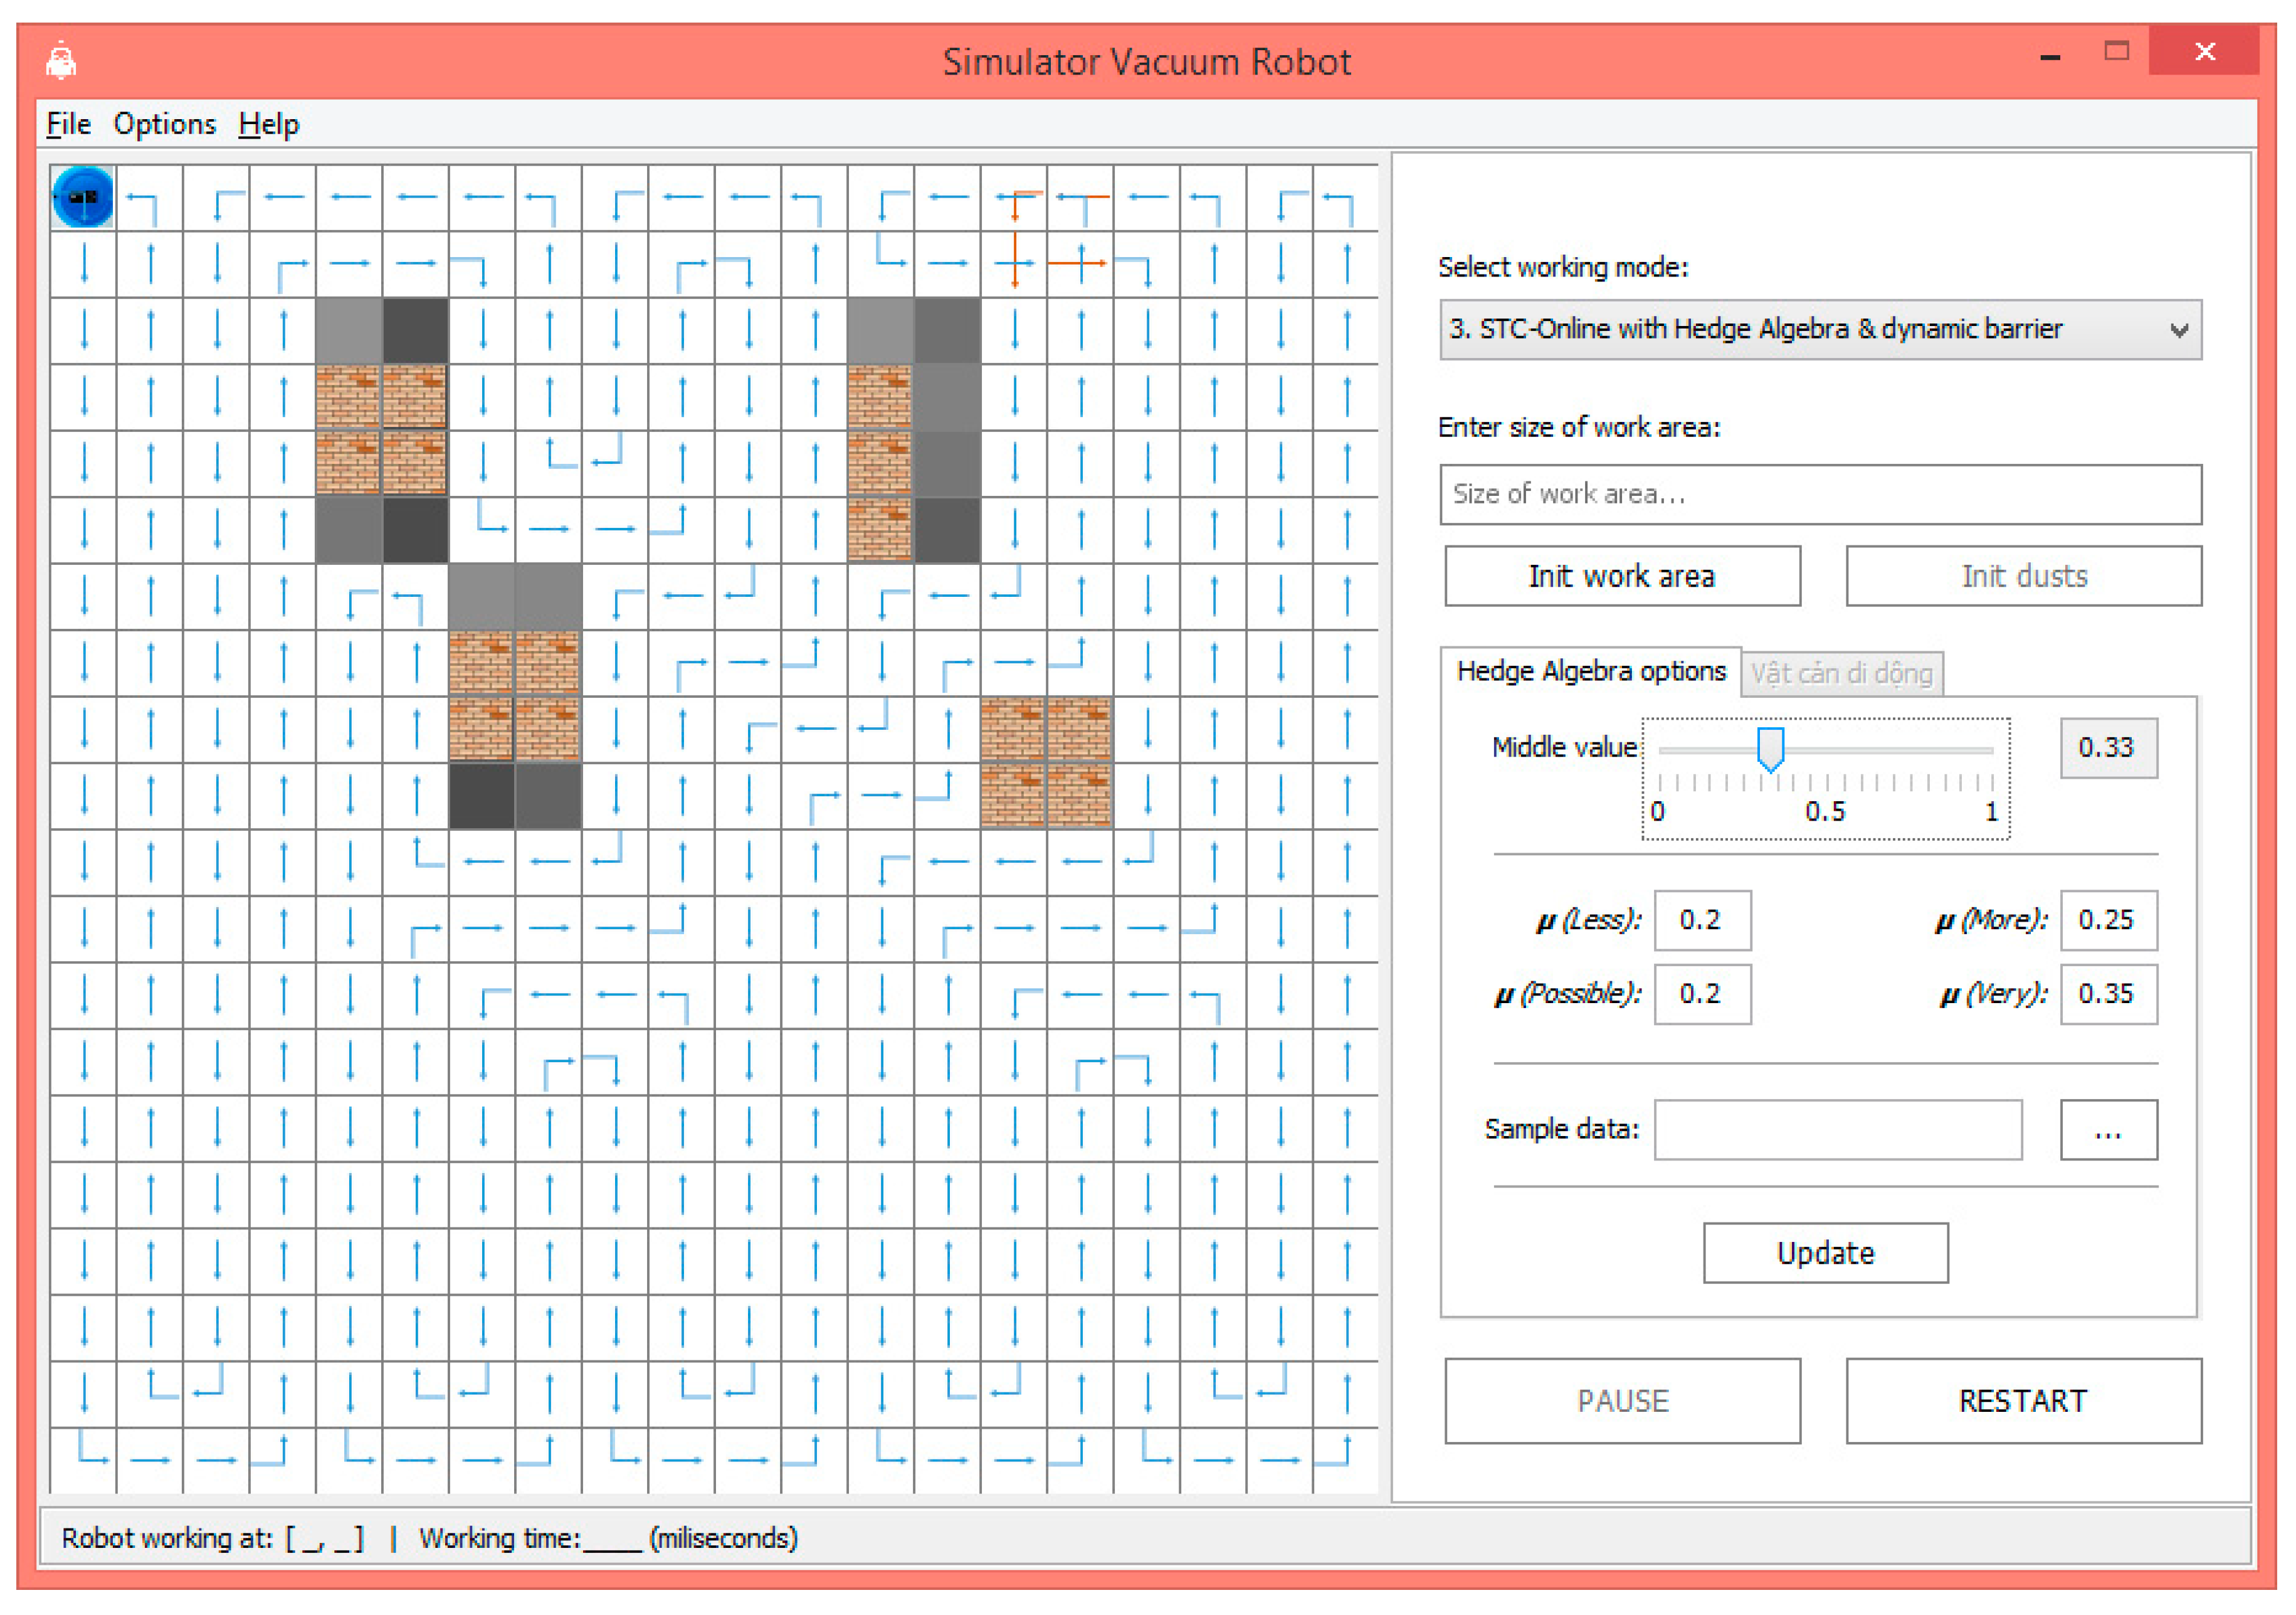The height and width of the screenshot is (1615, 2296).
Task: Browse sample data with the ... button
Action: pos(2108,1130)
